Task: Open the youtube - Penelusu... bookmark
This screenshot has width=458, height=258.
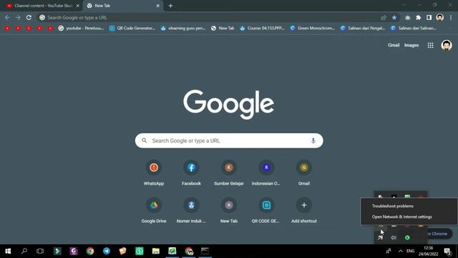Action: pyautogui.click(x=81, y=28)
